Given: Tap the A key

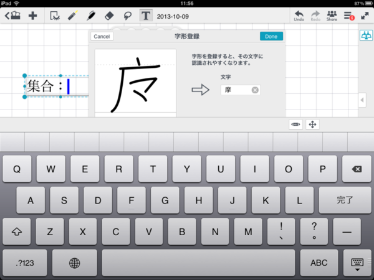Looking at the screenshot, I should (31, 200).
